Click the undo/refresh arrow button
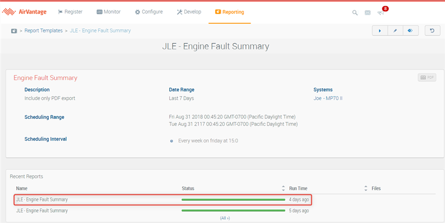445x223 pixels. [x=432, y=31]
